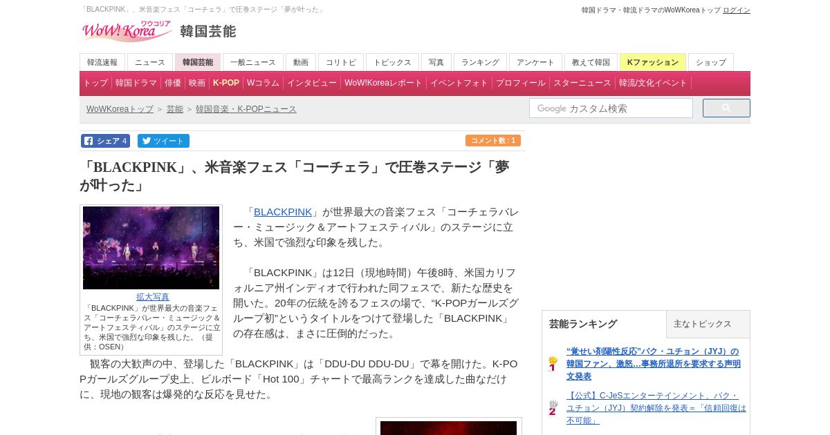Share article via Facebook シェア button

[x=105, y=141]
